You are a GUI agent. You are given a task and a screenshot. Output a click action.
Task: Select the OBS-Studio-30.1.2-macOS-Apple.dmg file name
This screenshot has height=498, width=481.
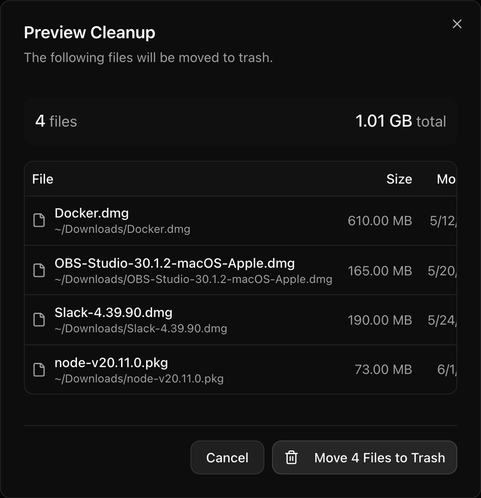(x=175, y=263)
